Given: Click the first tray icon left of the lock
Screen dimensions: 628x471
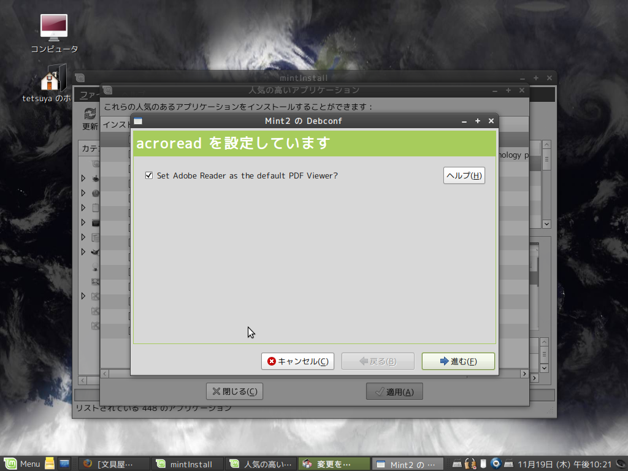Looking at the screenshot, I should pos(457,464).
